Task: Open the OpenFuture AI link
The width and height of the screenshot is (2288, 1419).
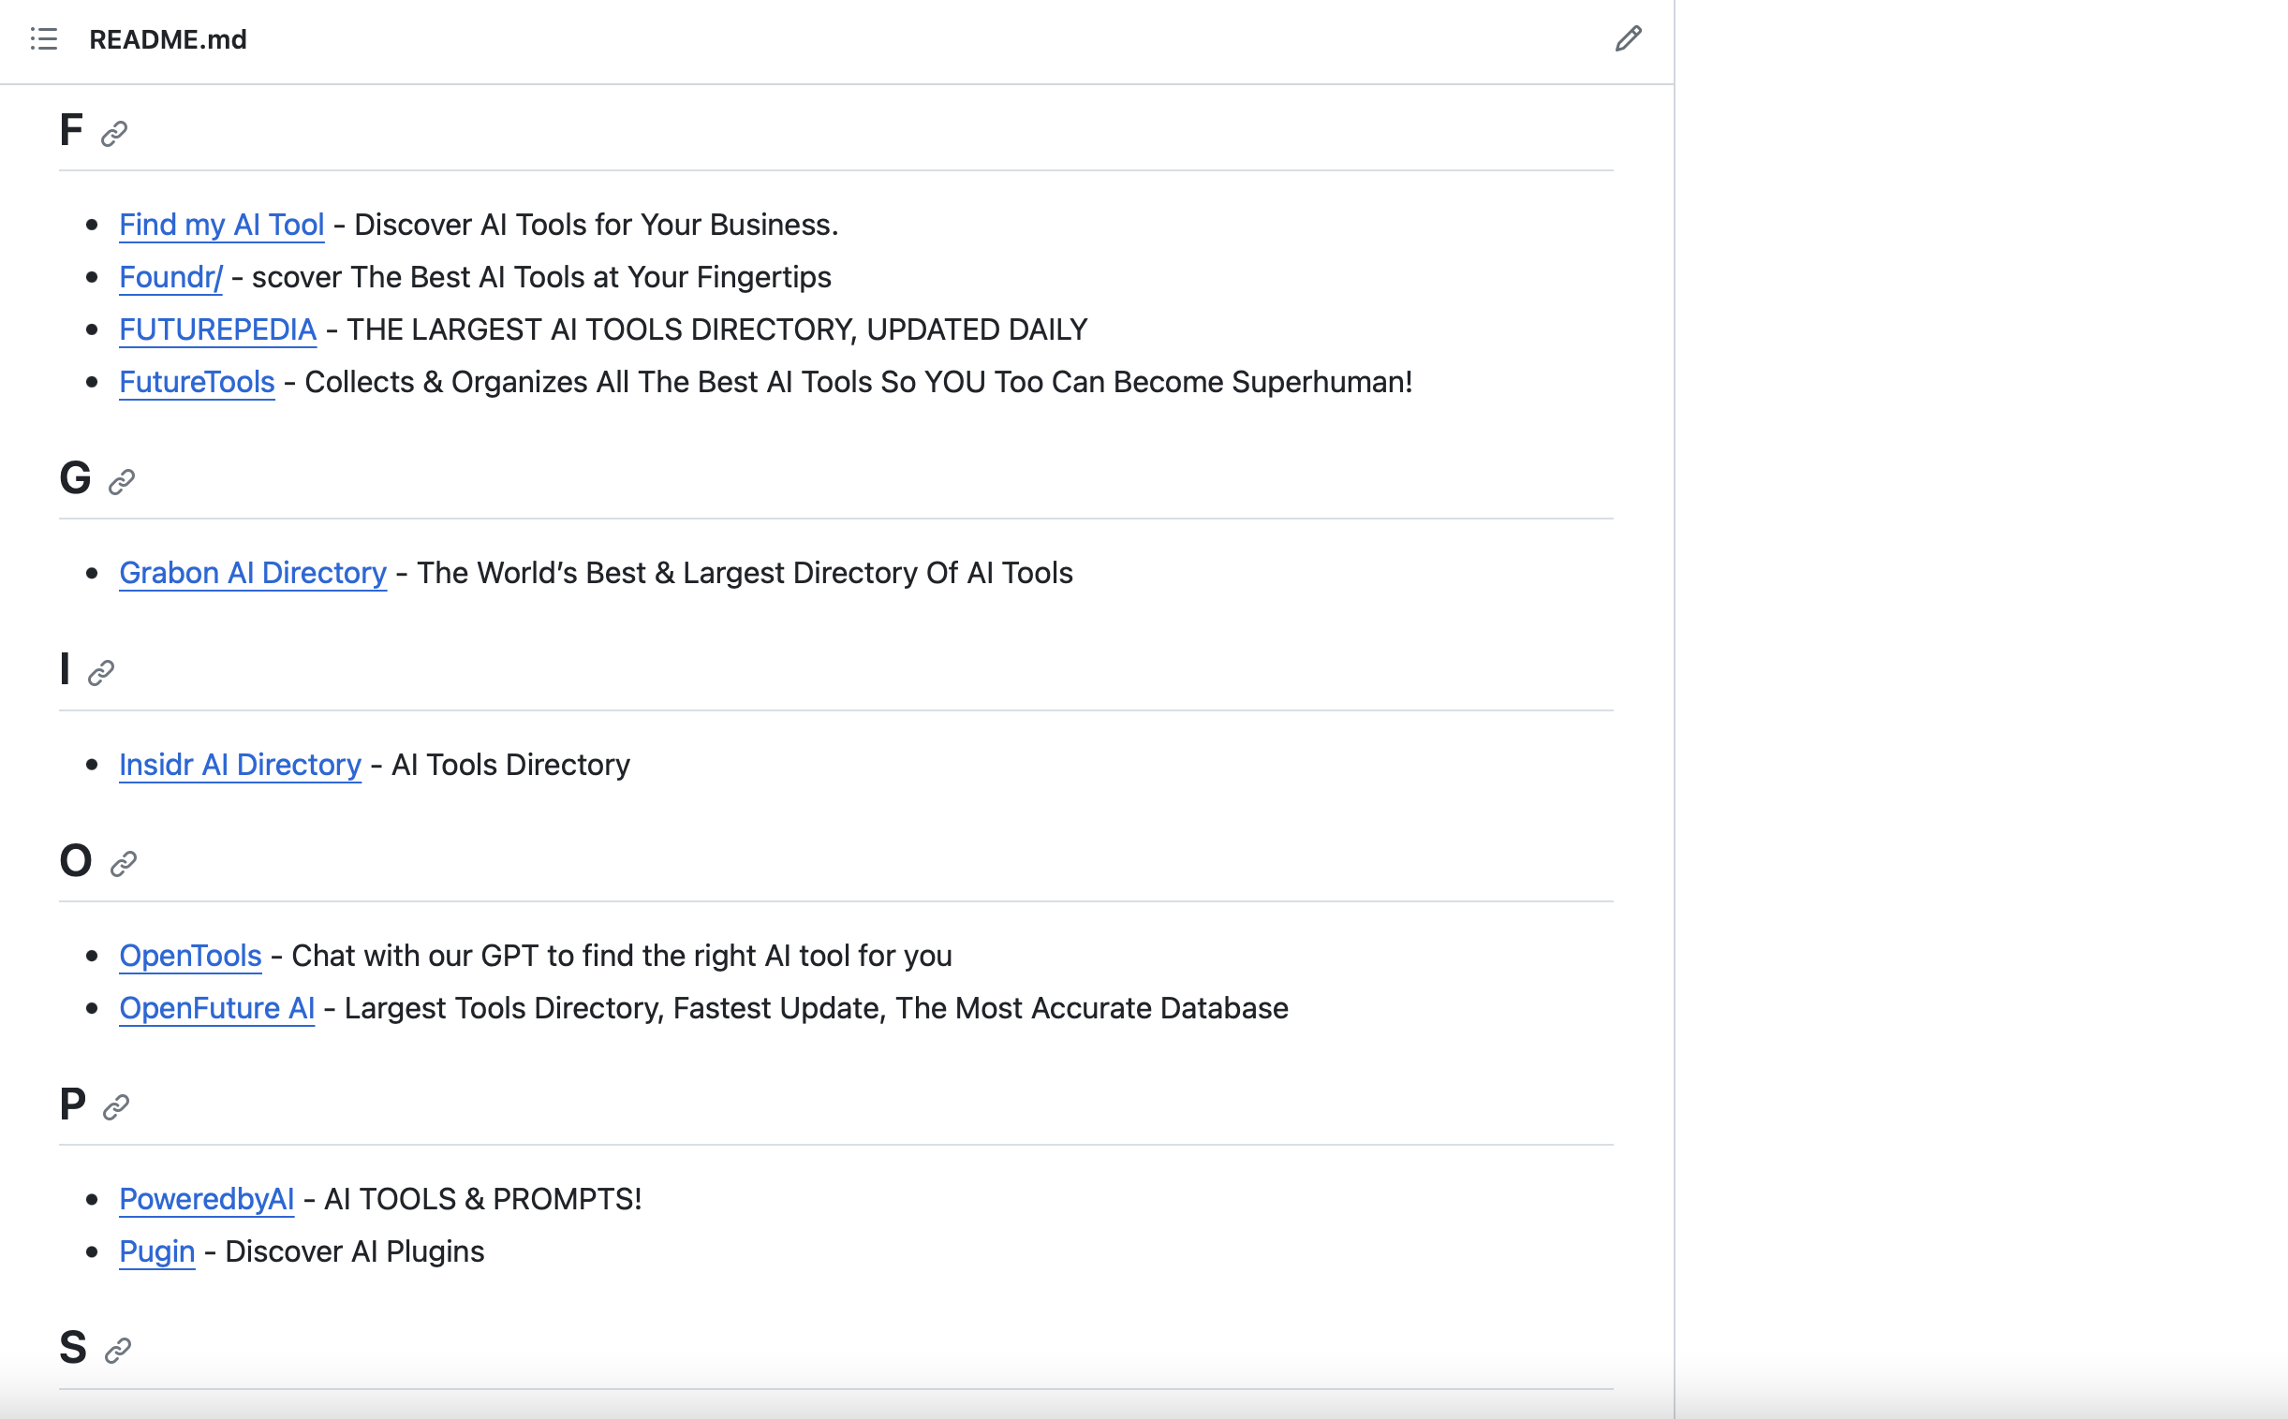Action: click(216, 1008)
